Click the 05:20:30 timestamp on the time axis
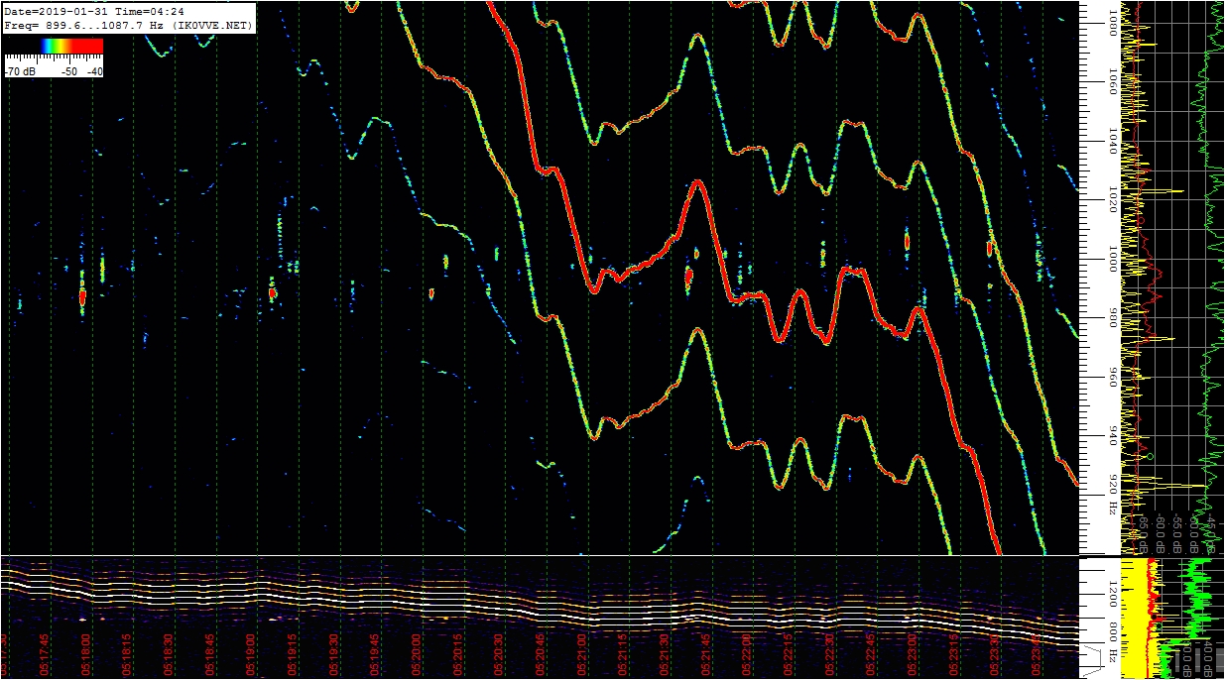The width and height of the screenshot is (1225, 680). pyautogui.click(x=500, y=654)
